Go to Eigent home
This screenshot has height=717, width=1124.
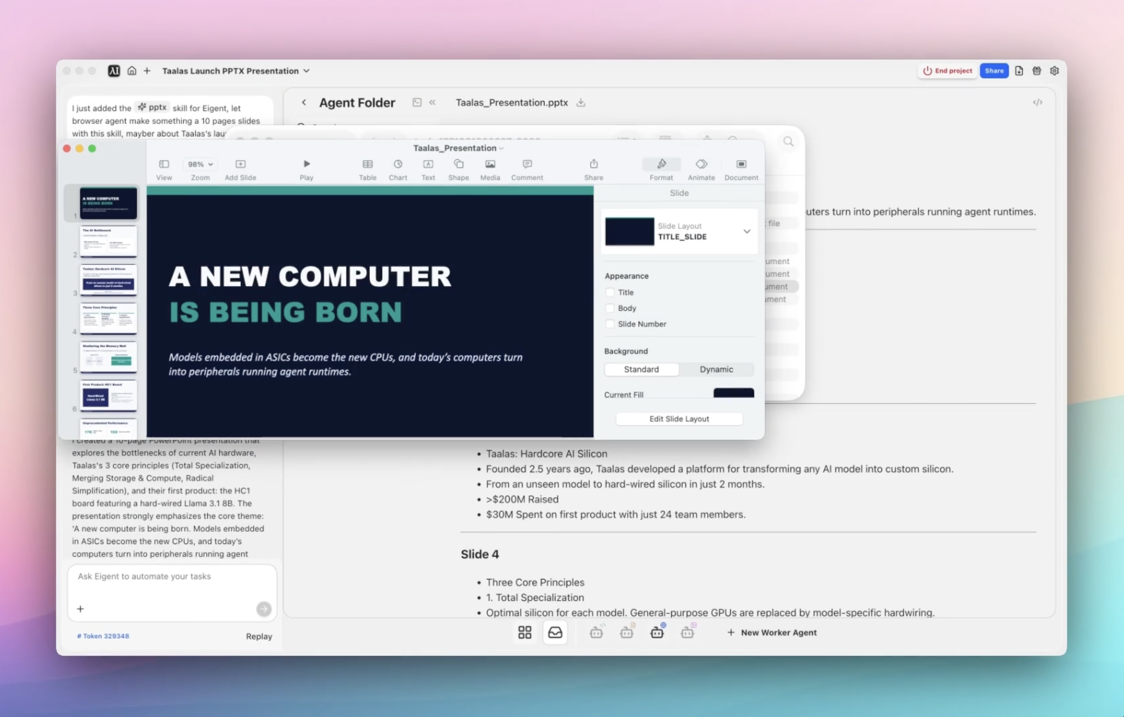132,71
